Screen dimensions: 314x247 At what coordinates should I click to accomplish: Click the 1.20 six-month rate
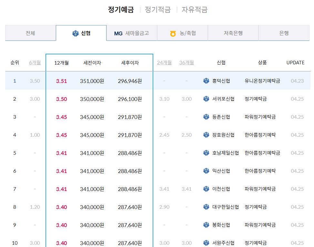(35, 207)
